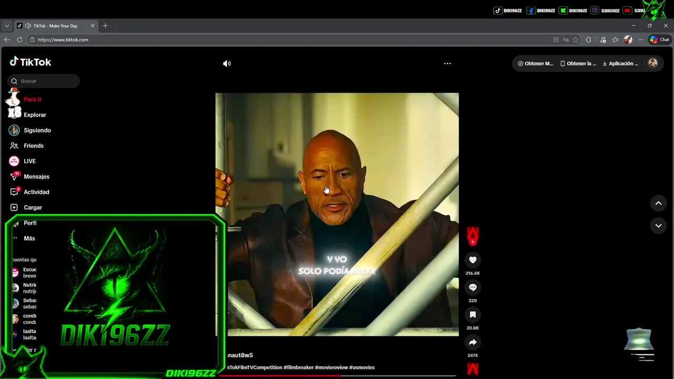
Task: Open the condu... suggested account
Action: pyautogui.click(x=24, y=319)
